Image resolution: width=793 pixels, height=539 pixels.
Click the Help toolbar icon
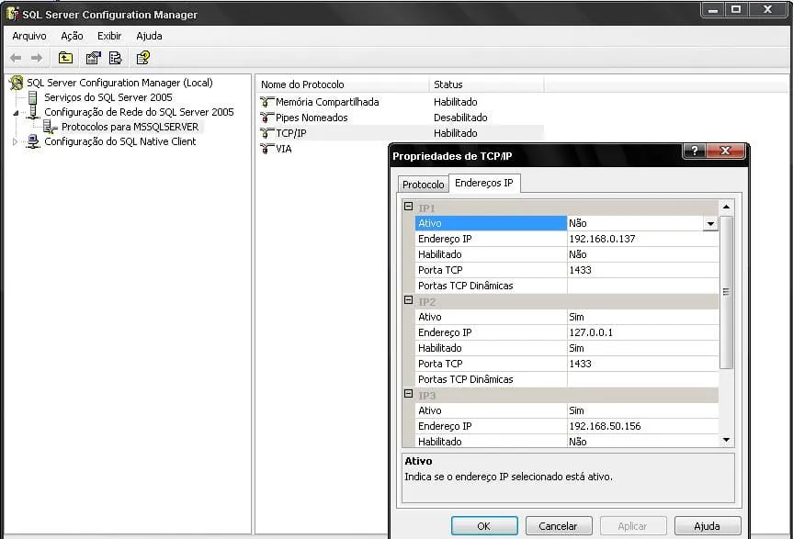tap(143, 58)
